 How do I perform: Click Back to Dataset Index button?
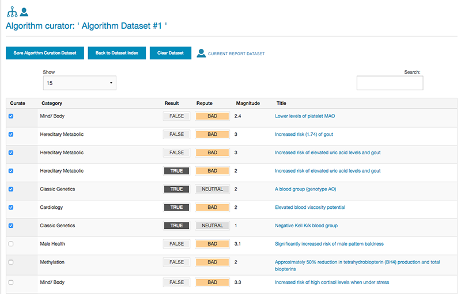pyautogui.click(x=117, y=53)
